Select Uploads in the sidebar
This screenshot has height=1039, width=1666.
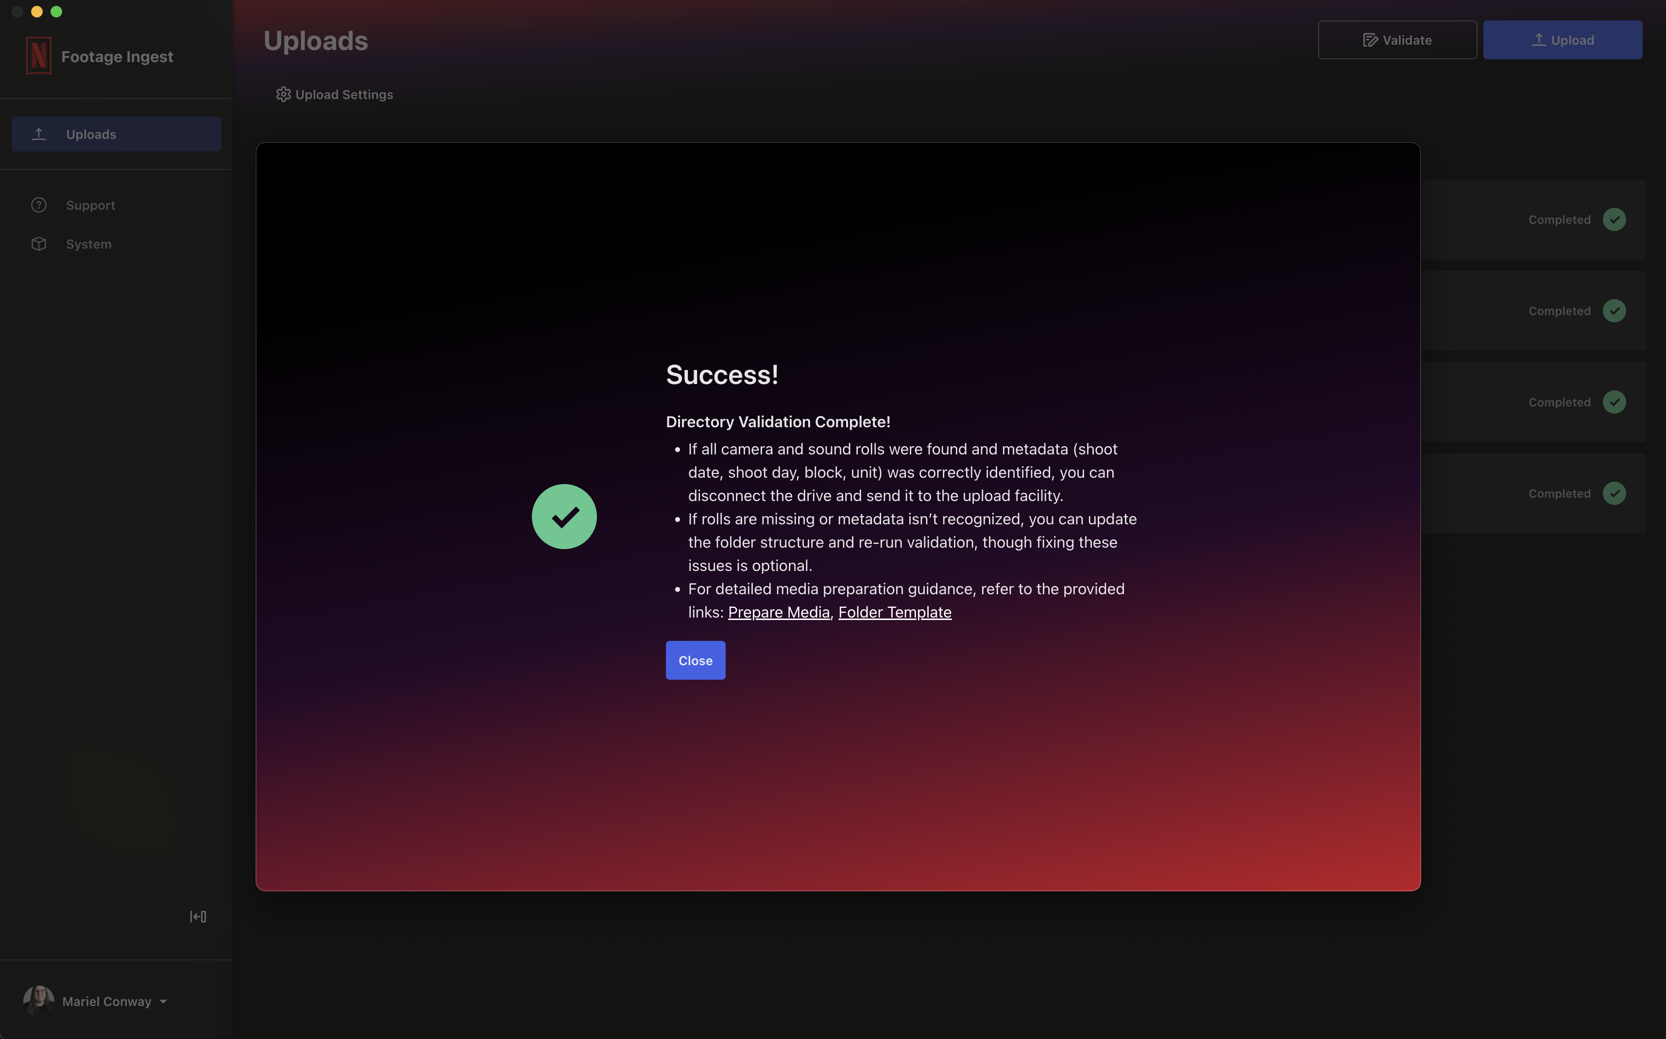(116, 134)
